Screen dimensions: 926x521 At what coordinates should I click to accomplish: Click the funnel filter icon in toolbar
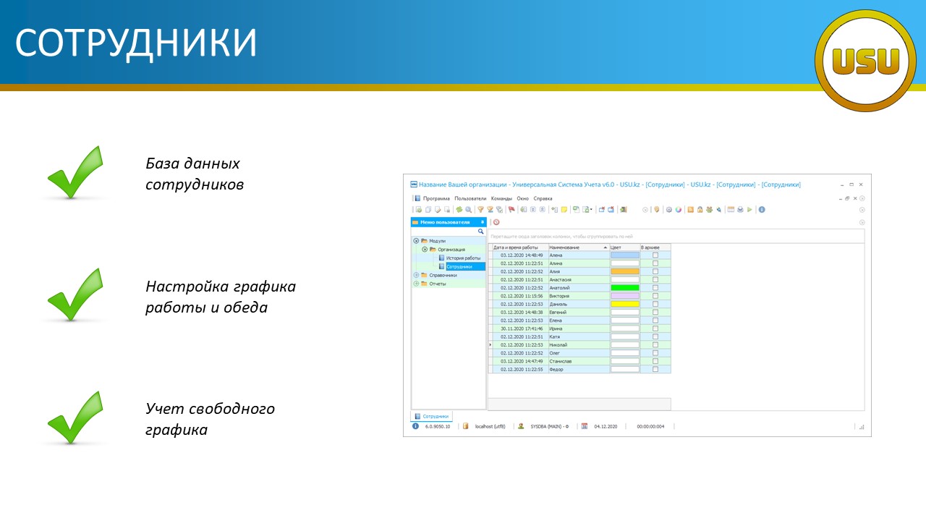480,210
